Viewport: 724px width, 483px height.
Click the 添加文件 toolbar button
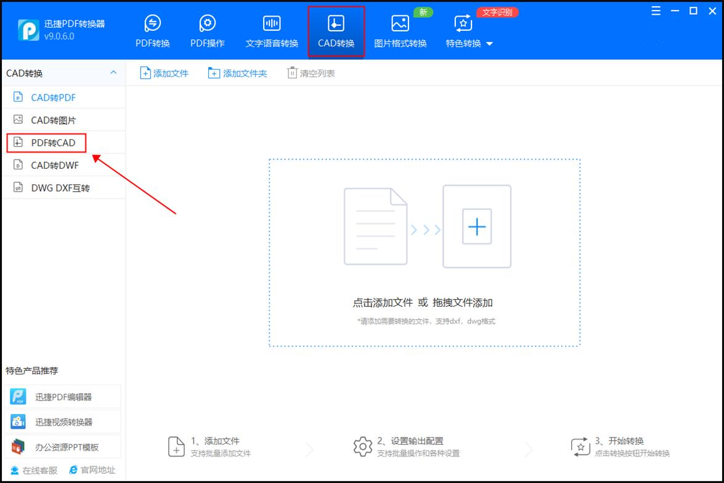[164, 73]
